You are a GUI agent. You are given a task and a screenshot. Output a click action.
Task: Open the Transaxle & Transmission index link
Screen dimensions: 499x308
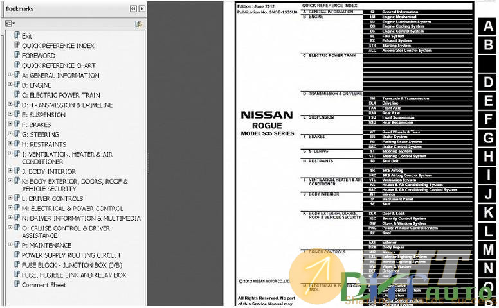pyautogui.click(x=405, y=98)
